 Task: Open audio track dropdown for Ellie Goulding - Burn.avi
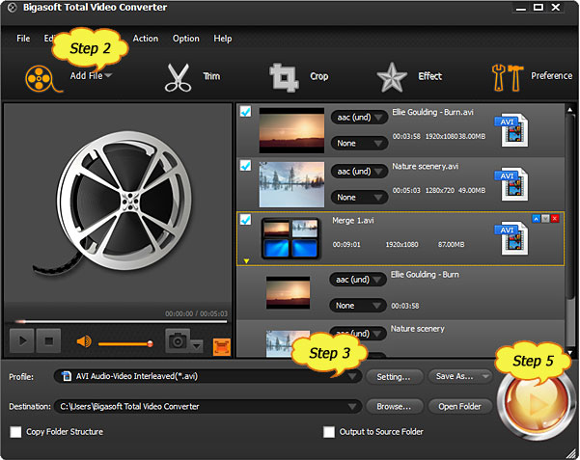point(359,118)
